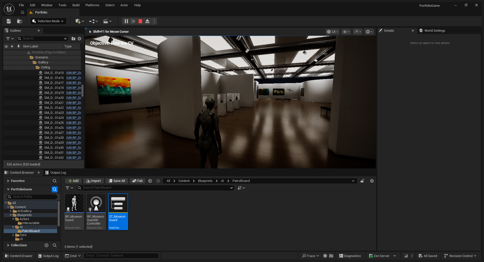Open the viewport Show flags eye menu
The height and width of the screenshot is (262, 484).
(x=346, y=32)
